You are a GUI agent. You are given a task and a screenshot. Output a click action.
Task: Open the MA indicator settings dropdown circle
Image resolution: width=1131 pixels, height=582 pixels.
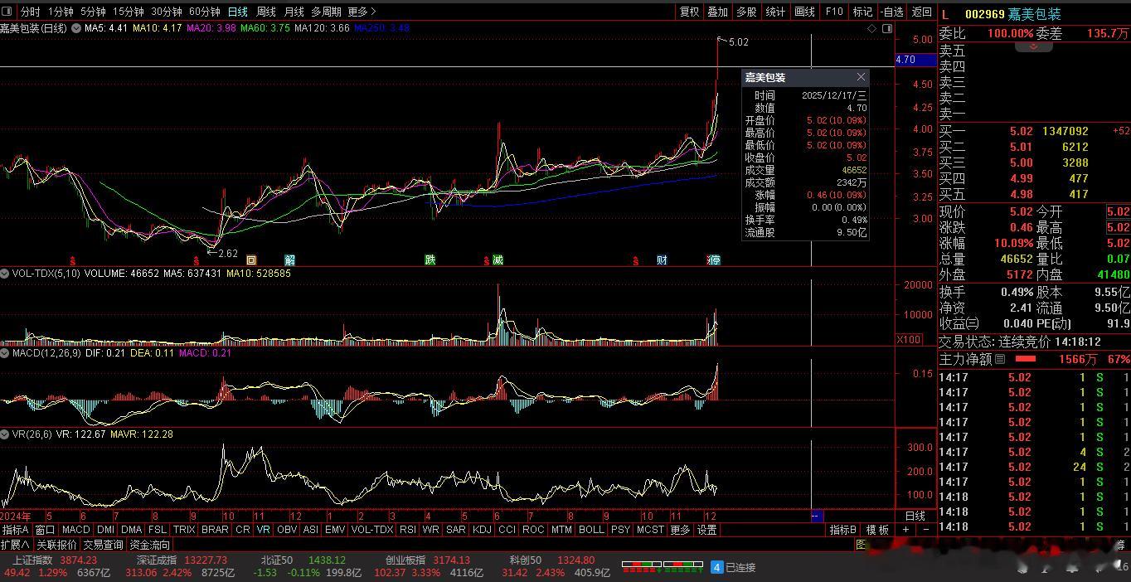(x=76, y=28)
